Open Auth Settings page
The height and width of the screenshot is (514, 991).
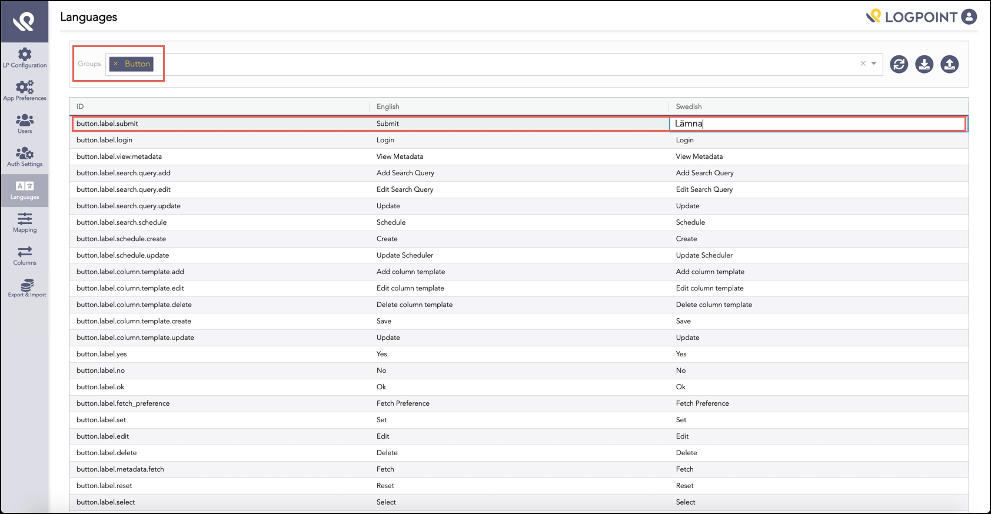[x=25, y=157]
